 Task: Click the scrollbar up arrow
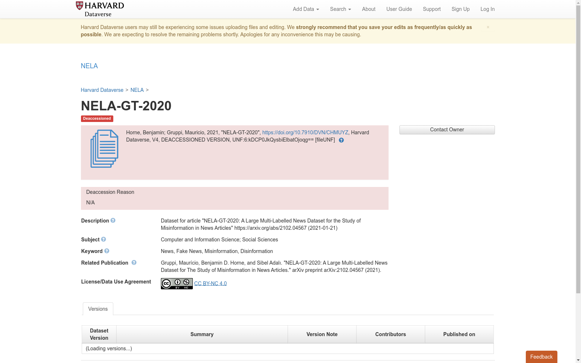(578, 3)
